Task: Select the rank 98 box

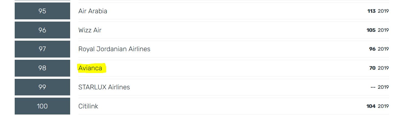Action: tap(42, 68)
